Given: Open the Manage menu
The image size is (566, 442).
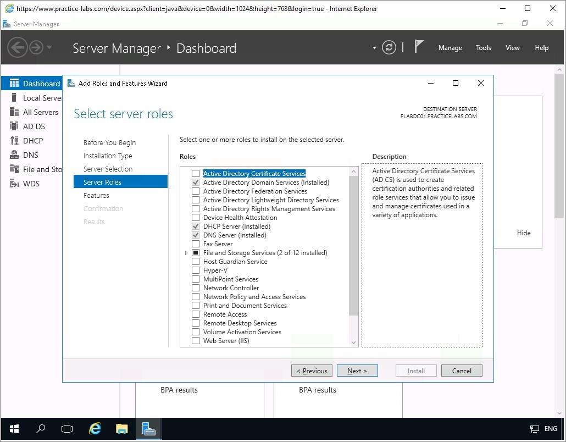Looking at the screenshot, I should pos(450,48).
